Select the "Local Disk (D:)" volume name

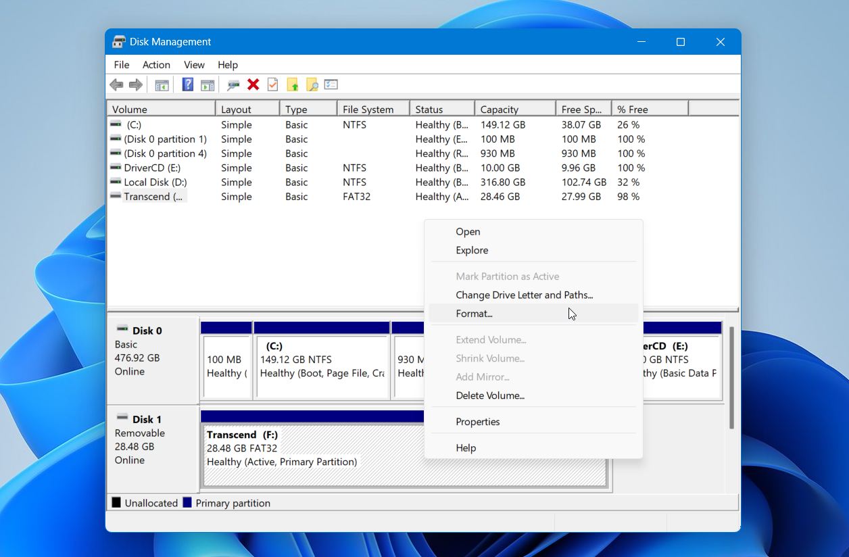click(x=155, y=183)
